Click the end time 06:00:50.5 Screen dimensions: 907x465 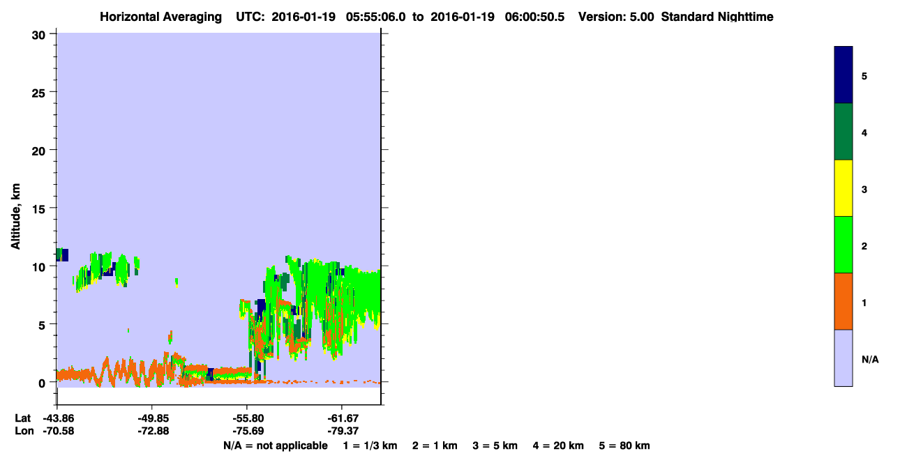535,17
